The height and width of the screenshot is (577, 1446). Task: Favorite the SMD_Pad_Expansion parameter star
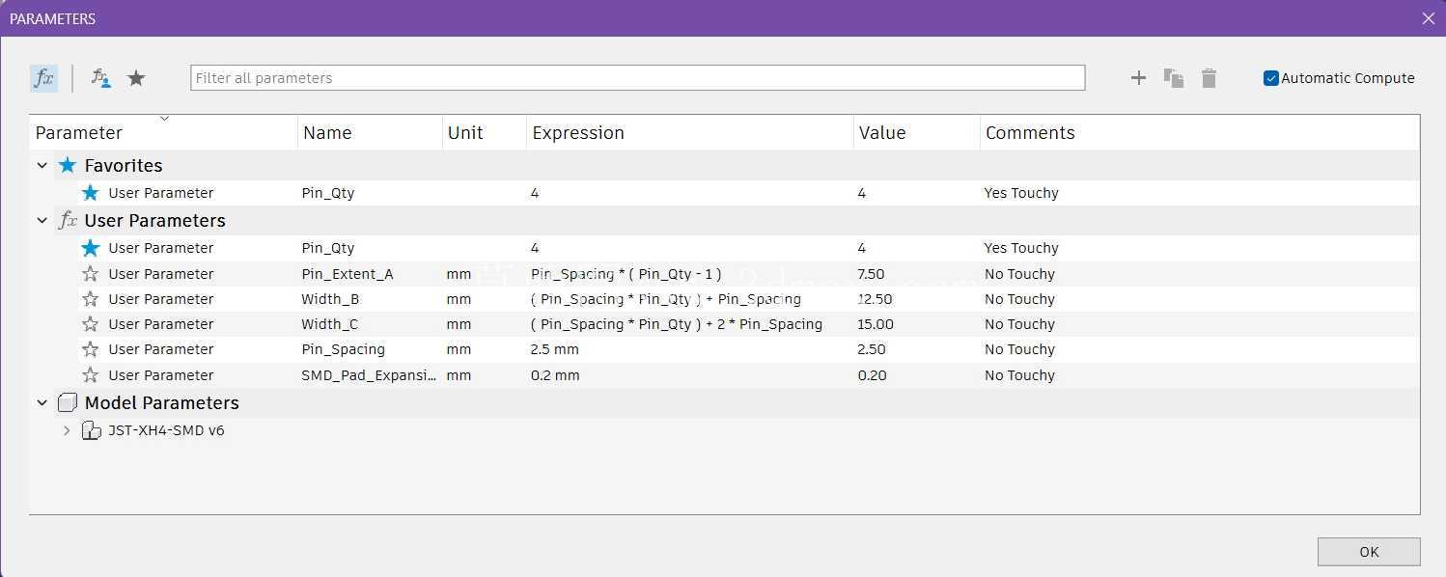[x=91, y=375]
